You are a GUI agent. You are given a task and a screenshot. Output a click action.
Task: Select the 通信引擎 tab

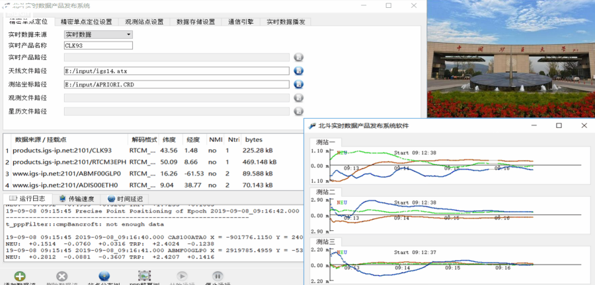tap(241, 22)
